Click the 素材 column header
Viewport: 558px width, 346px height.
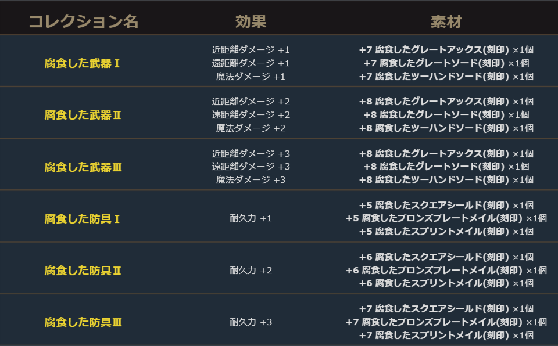tap(446, 21)
